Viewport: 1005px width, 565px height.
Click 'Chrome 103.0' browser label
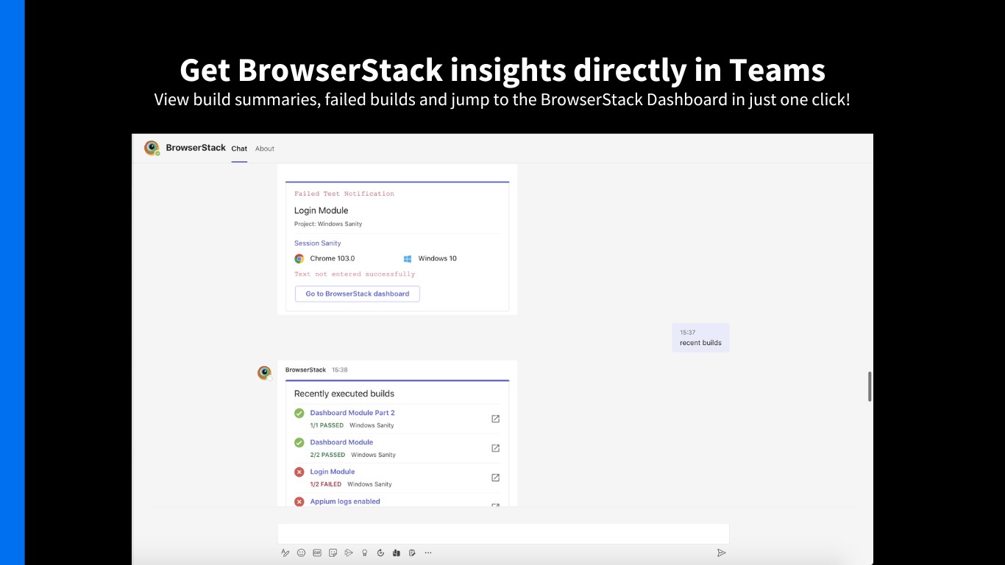click(333, 258)
